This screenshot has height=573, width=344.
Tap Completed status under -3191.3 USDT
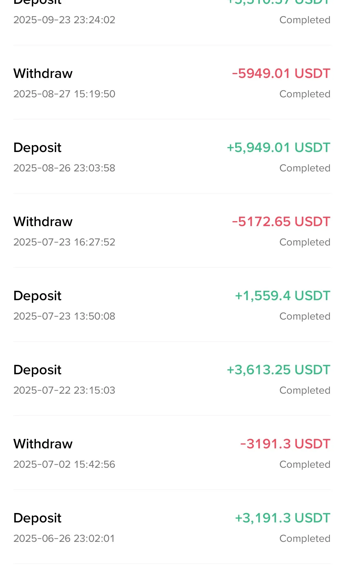[305, 465]
